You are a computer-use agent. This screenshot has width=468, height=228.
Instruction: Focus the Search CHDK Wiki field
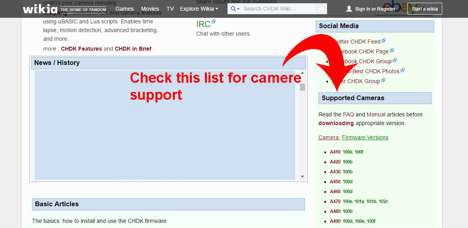point(278,9)
